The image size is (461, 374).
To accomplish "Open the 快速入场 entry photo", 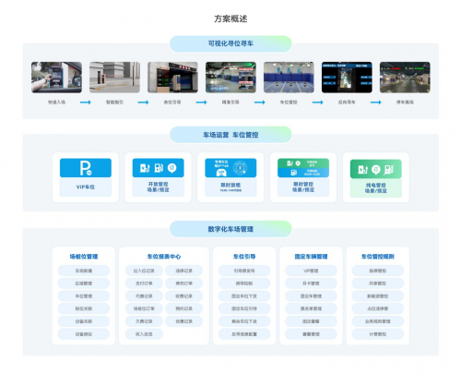I will pyautogui.click(x=56, y=78).
